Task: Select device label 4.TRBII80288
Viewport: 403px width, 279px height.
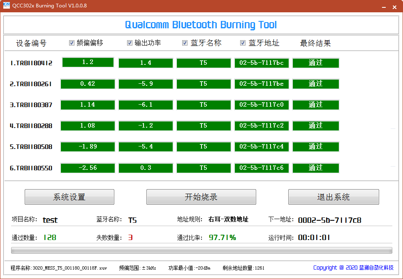Action: 31,126
